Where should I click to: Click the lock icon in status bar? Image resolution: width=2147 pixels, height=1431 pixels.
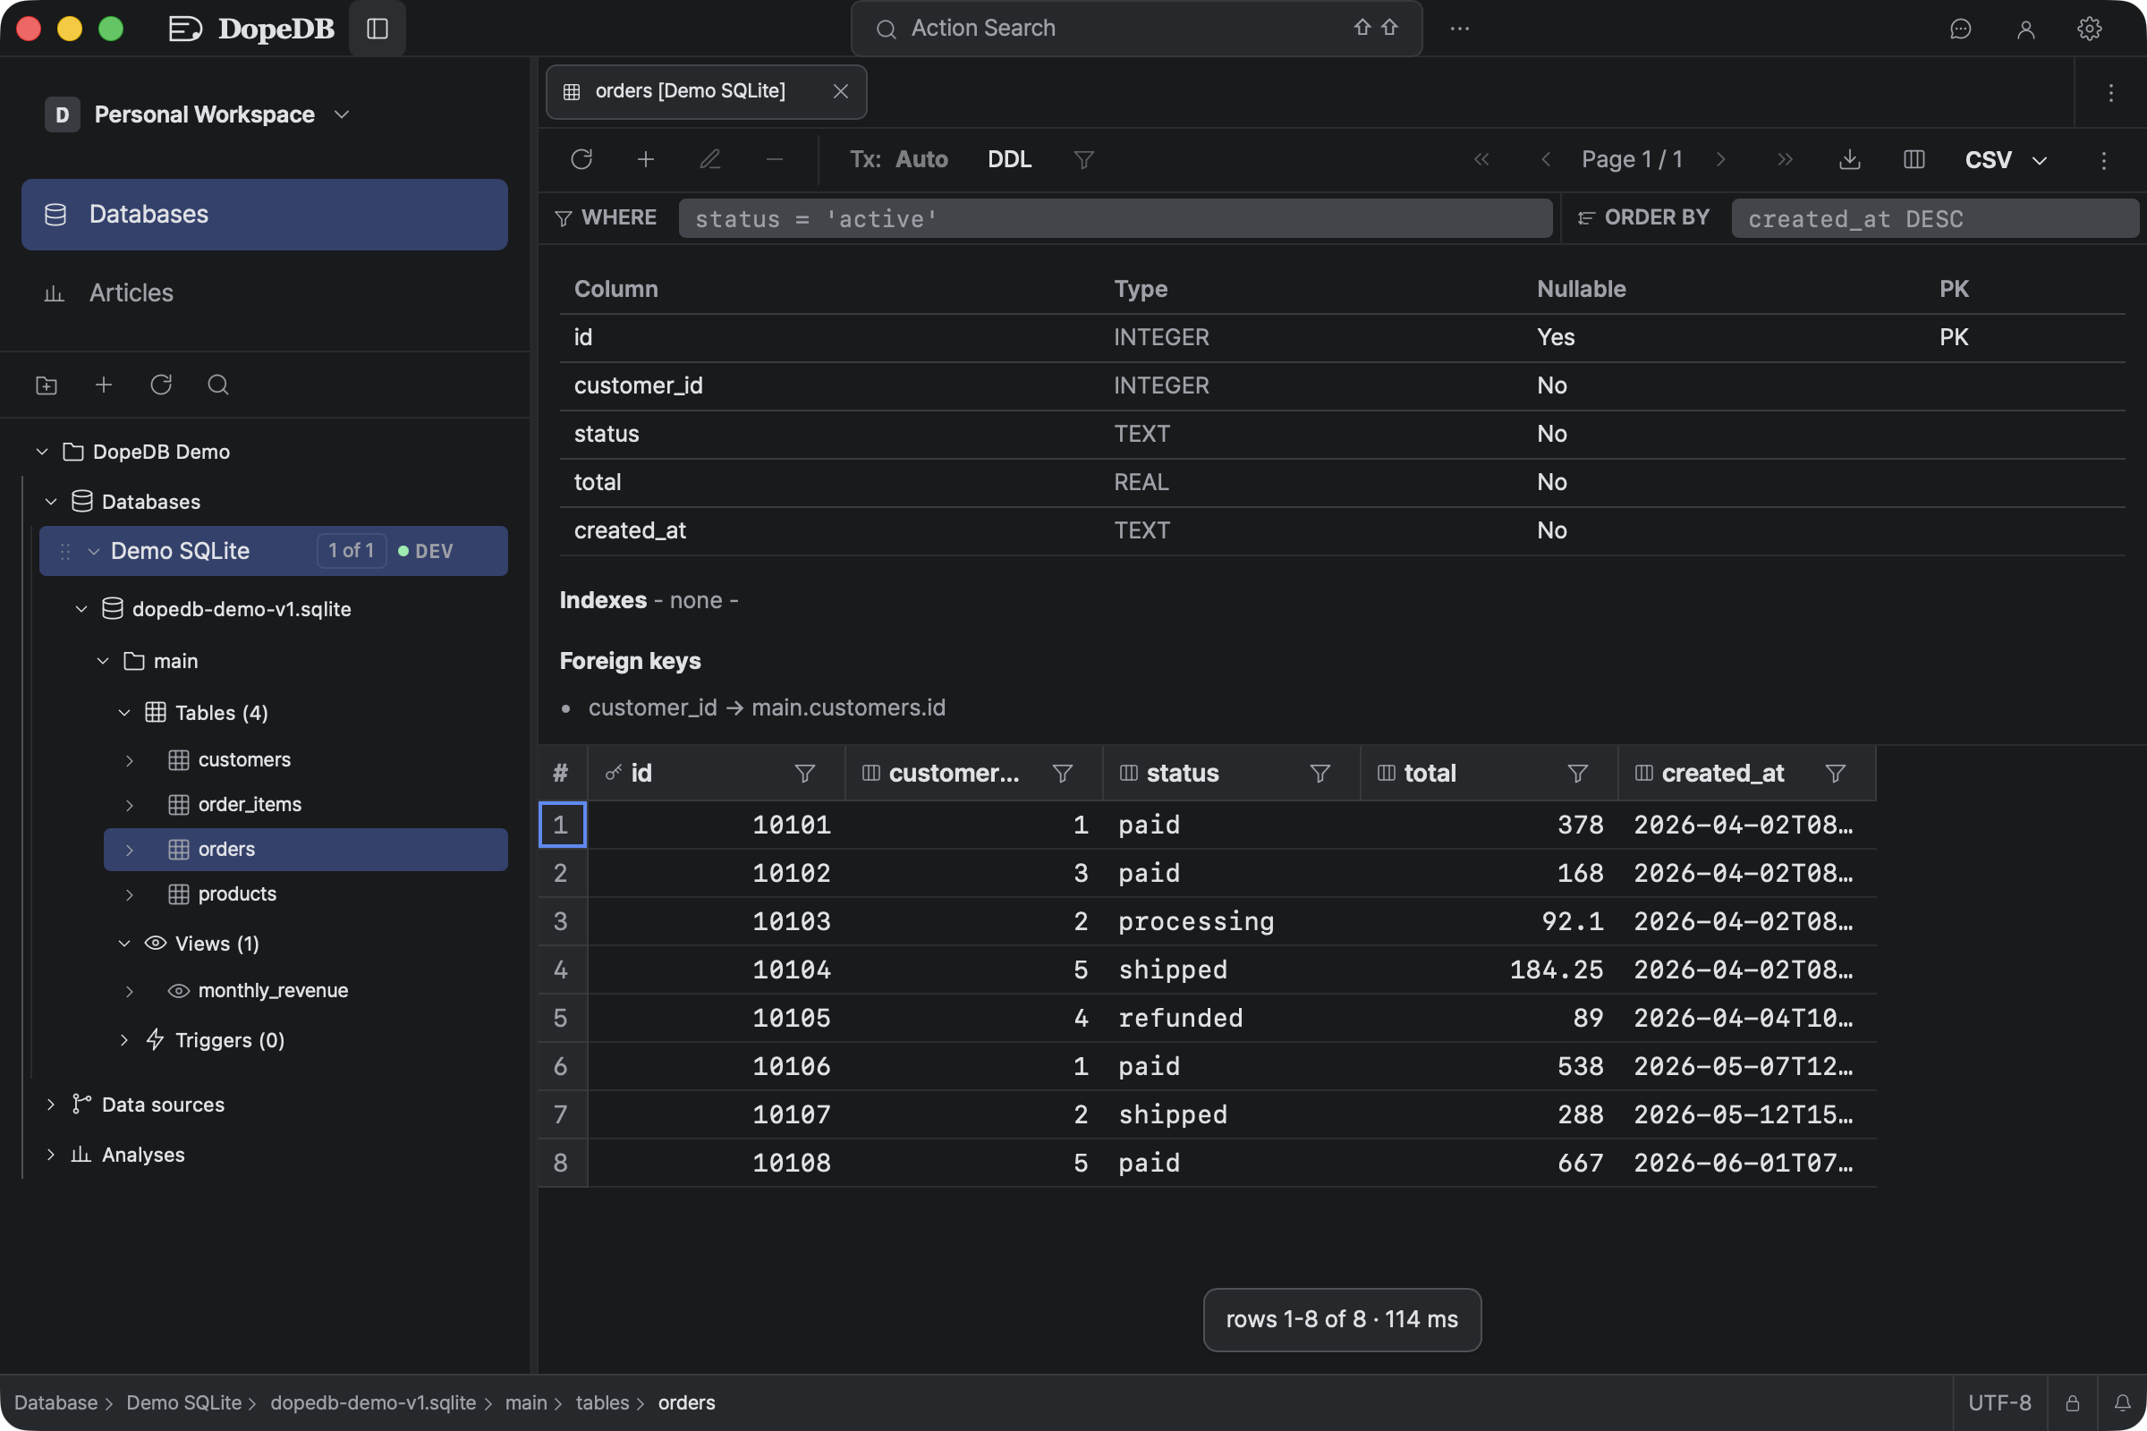click(2072, 1402)
